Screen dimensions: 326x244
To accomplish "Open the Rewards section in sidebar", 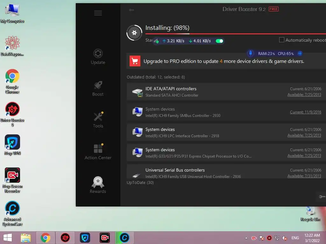I will click(x=98, y=185).
